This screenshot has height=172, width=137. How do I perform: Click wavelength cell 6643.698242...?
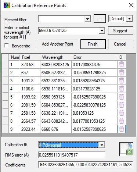pyautogui.click(x=55, y=121)
